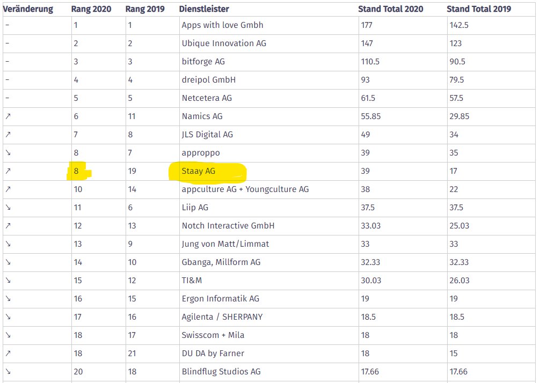Viewport: 540px width, 383px height.
Task: Click the 'Stand Total 2020' header
Action: (x=391, y=9)
